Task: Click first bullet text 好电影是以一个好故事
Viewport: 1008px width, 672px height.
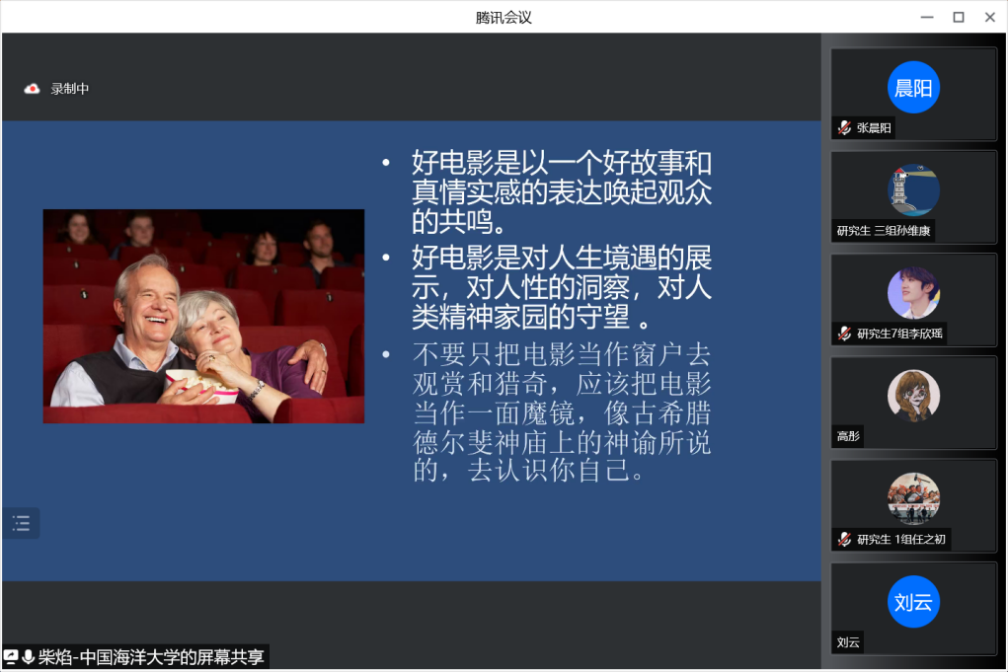Action: click(x=561, y=192)
